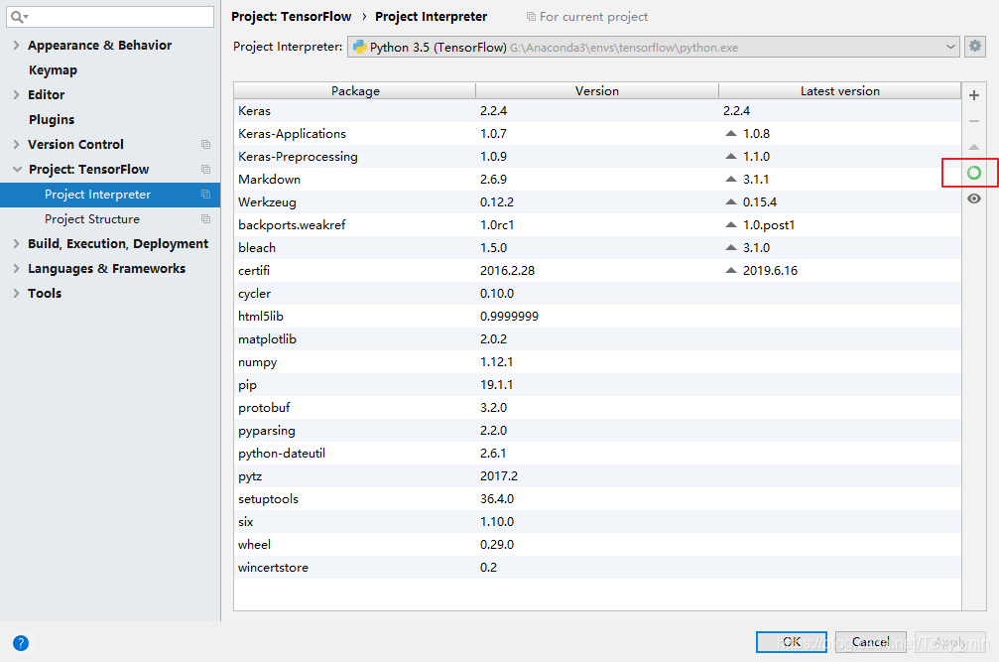The image size is (999, 662).
Task: Select the bleach package row
Action: coord(597,248)
